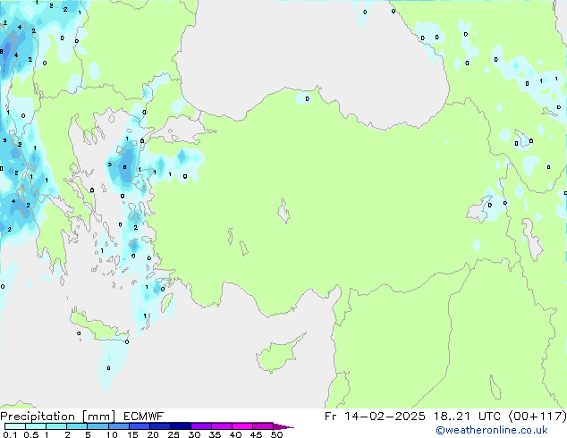567x438 pixels.
Task: Select the 0.1–0.5 mm legend color box
Action: (x=15, y=426)
